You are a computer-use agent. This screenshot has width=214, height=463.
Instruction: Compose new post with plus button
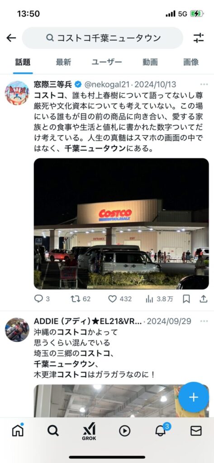pos(194,397)
